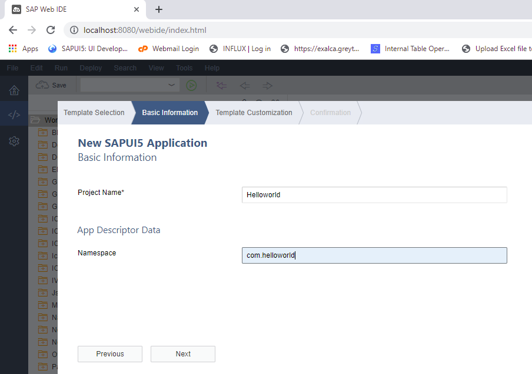Click the browser address bar URL
532x374 pixels.
(x=145, y=30)
